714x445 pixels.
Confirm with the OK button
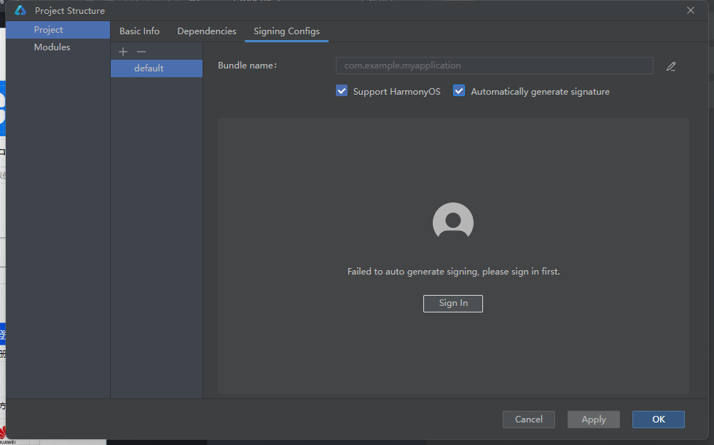click(x=658, y=419)
